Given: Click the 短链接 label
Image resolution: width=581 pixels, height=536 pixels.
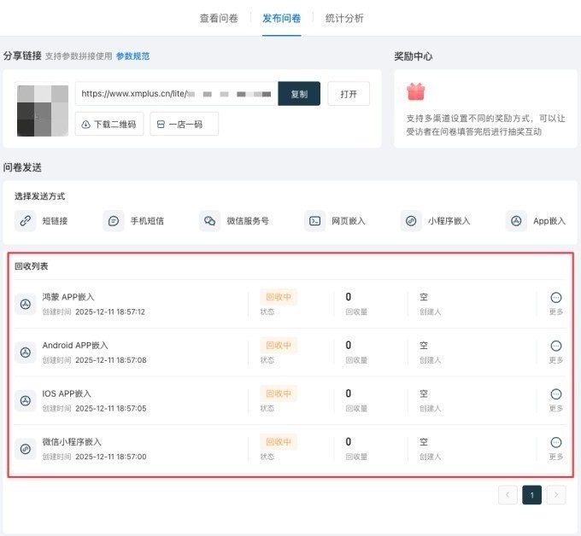Looking at the screenshot, I should click(x=55, y=221).
